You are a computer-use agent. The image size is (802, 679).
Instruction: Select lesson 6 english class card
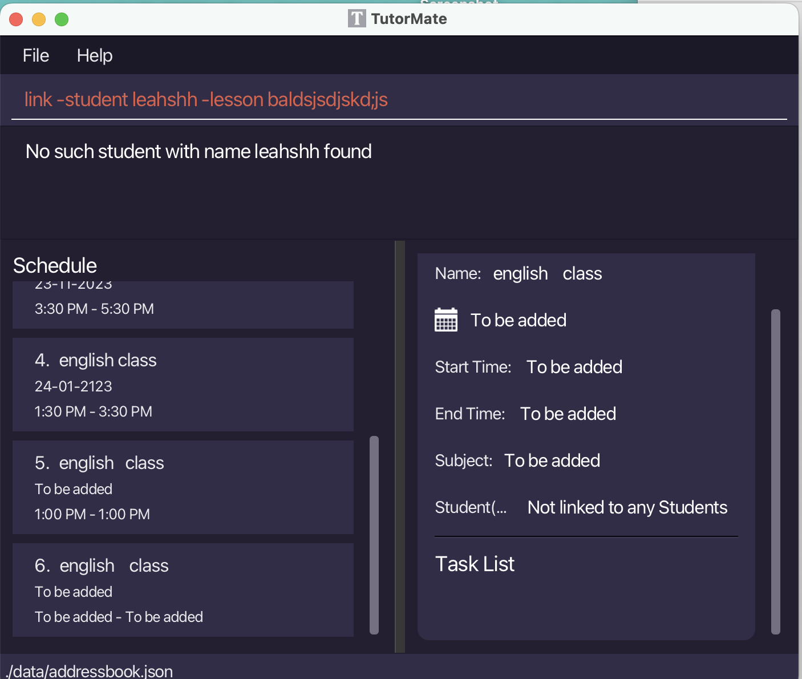click(183, 590)
